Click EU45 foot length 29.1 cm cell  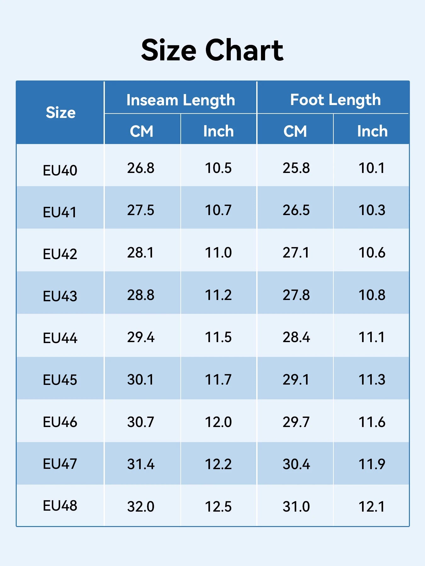point(296,380)
